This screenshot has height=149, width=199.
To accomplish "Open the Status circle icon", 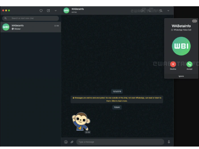I will coord(41,11).
